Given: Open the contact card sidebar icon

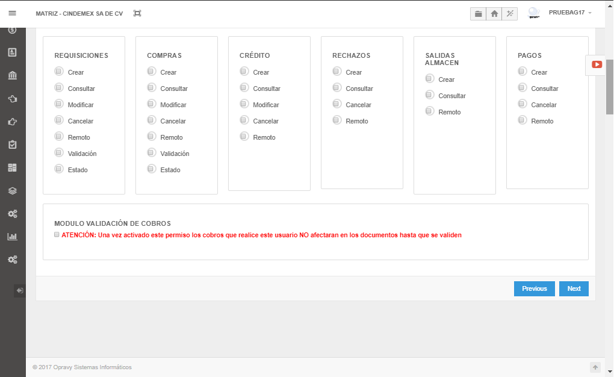Looking at the screenshot, I should click(x=12, y=52).
